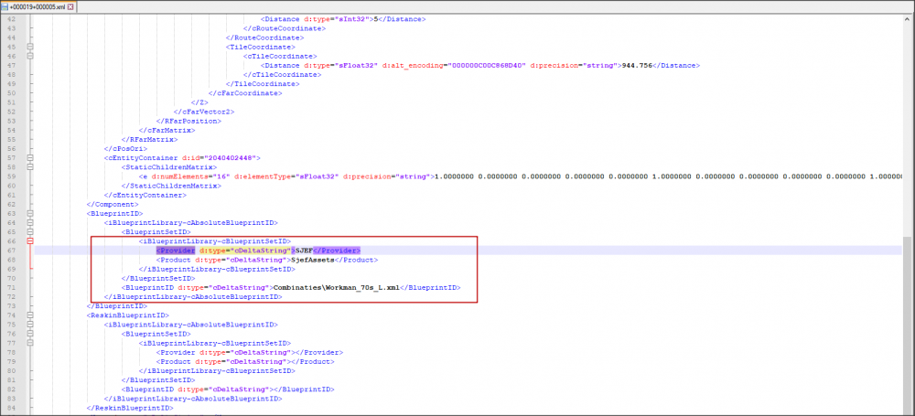Collapse the cEntityContainer fold on line 57
Viewport: 915px width, 416px height.
click(x=30, y=157)
